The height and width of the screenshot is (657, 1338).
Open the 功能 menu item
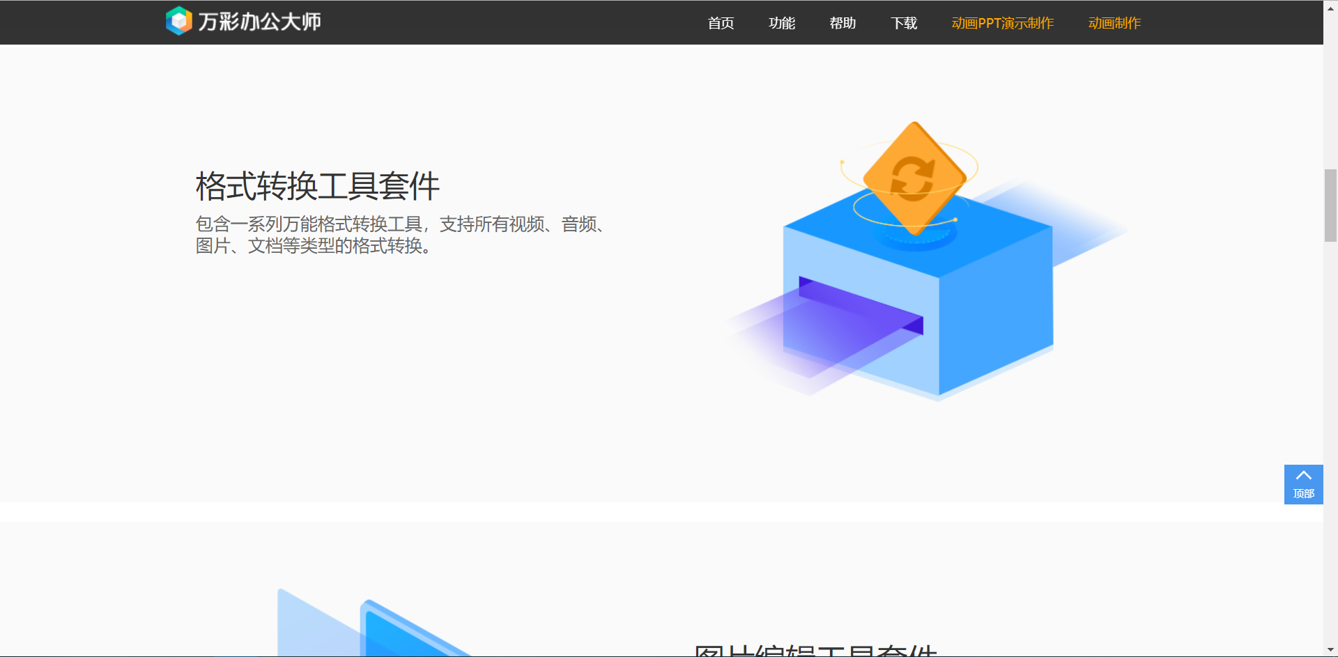(x=781, y=23)
